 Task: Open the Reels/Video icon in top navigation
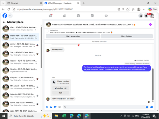coord(78,16)
